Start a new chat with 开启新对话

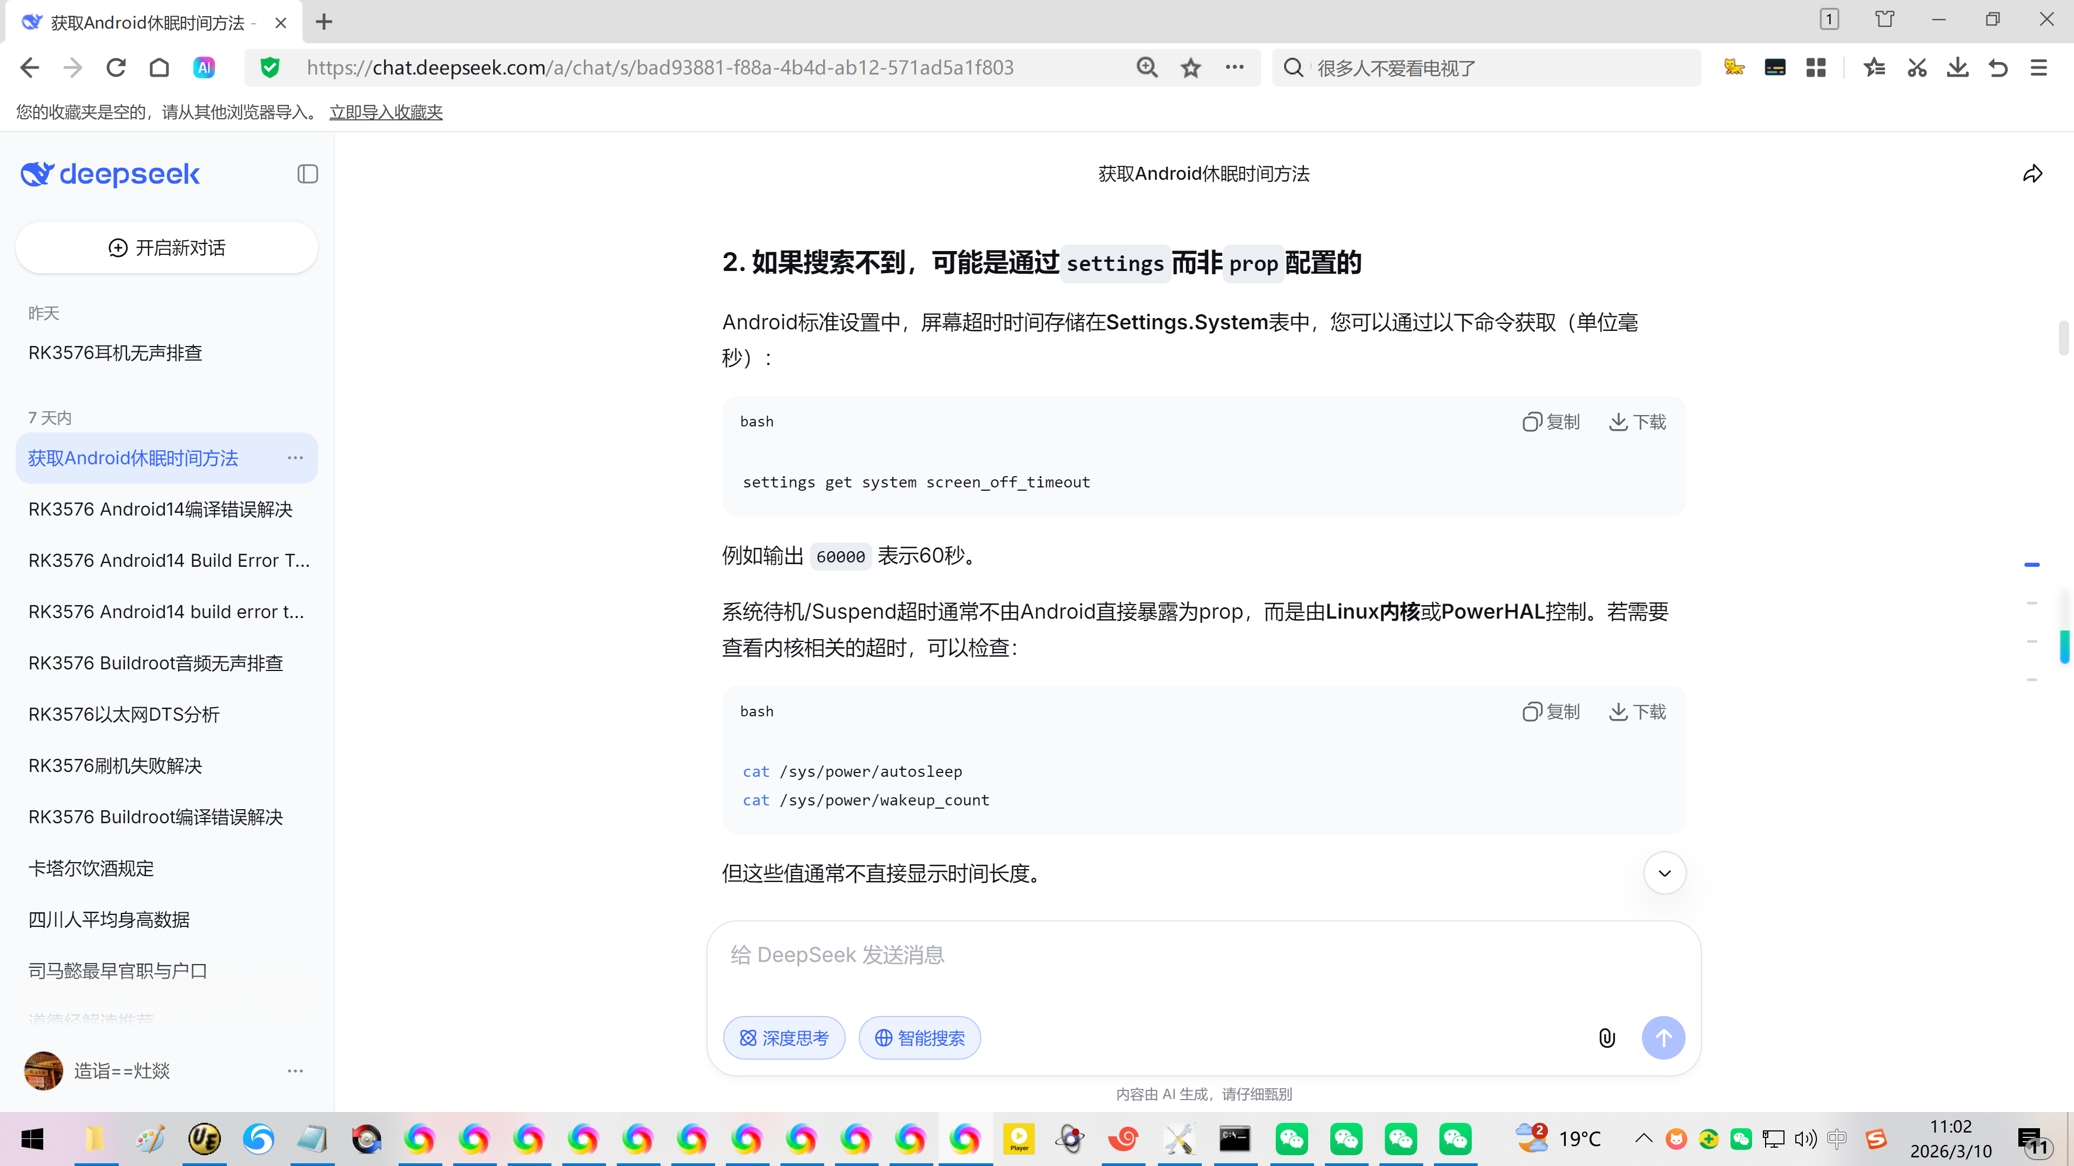(167, 248)
